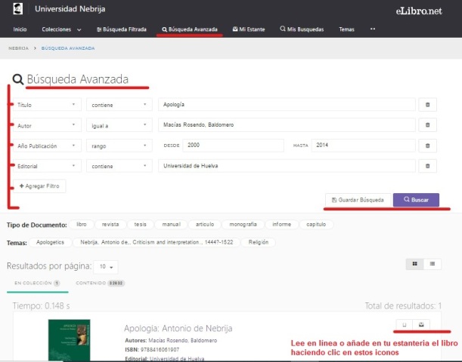The height and width of the screenshot is (362, 462).
Task: Switch results to list view
Action: click(x=433, y=264)
